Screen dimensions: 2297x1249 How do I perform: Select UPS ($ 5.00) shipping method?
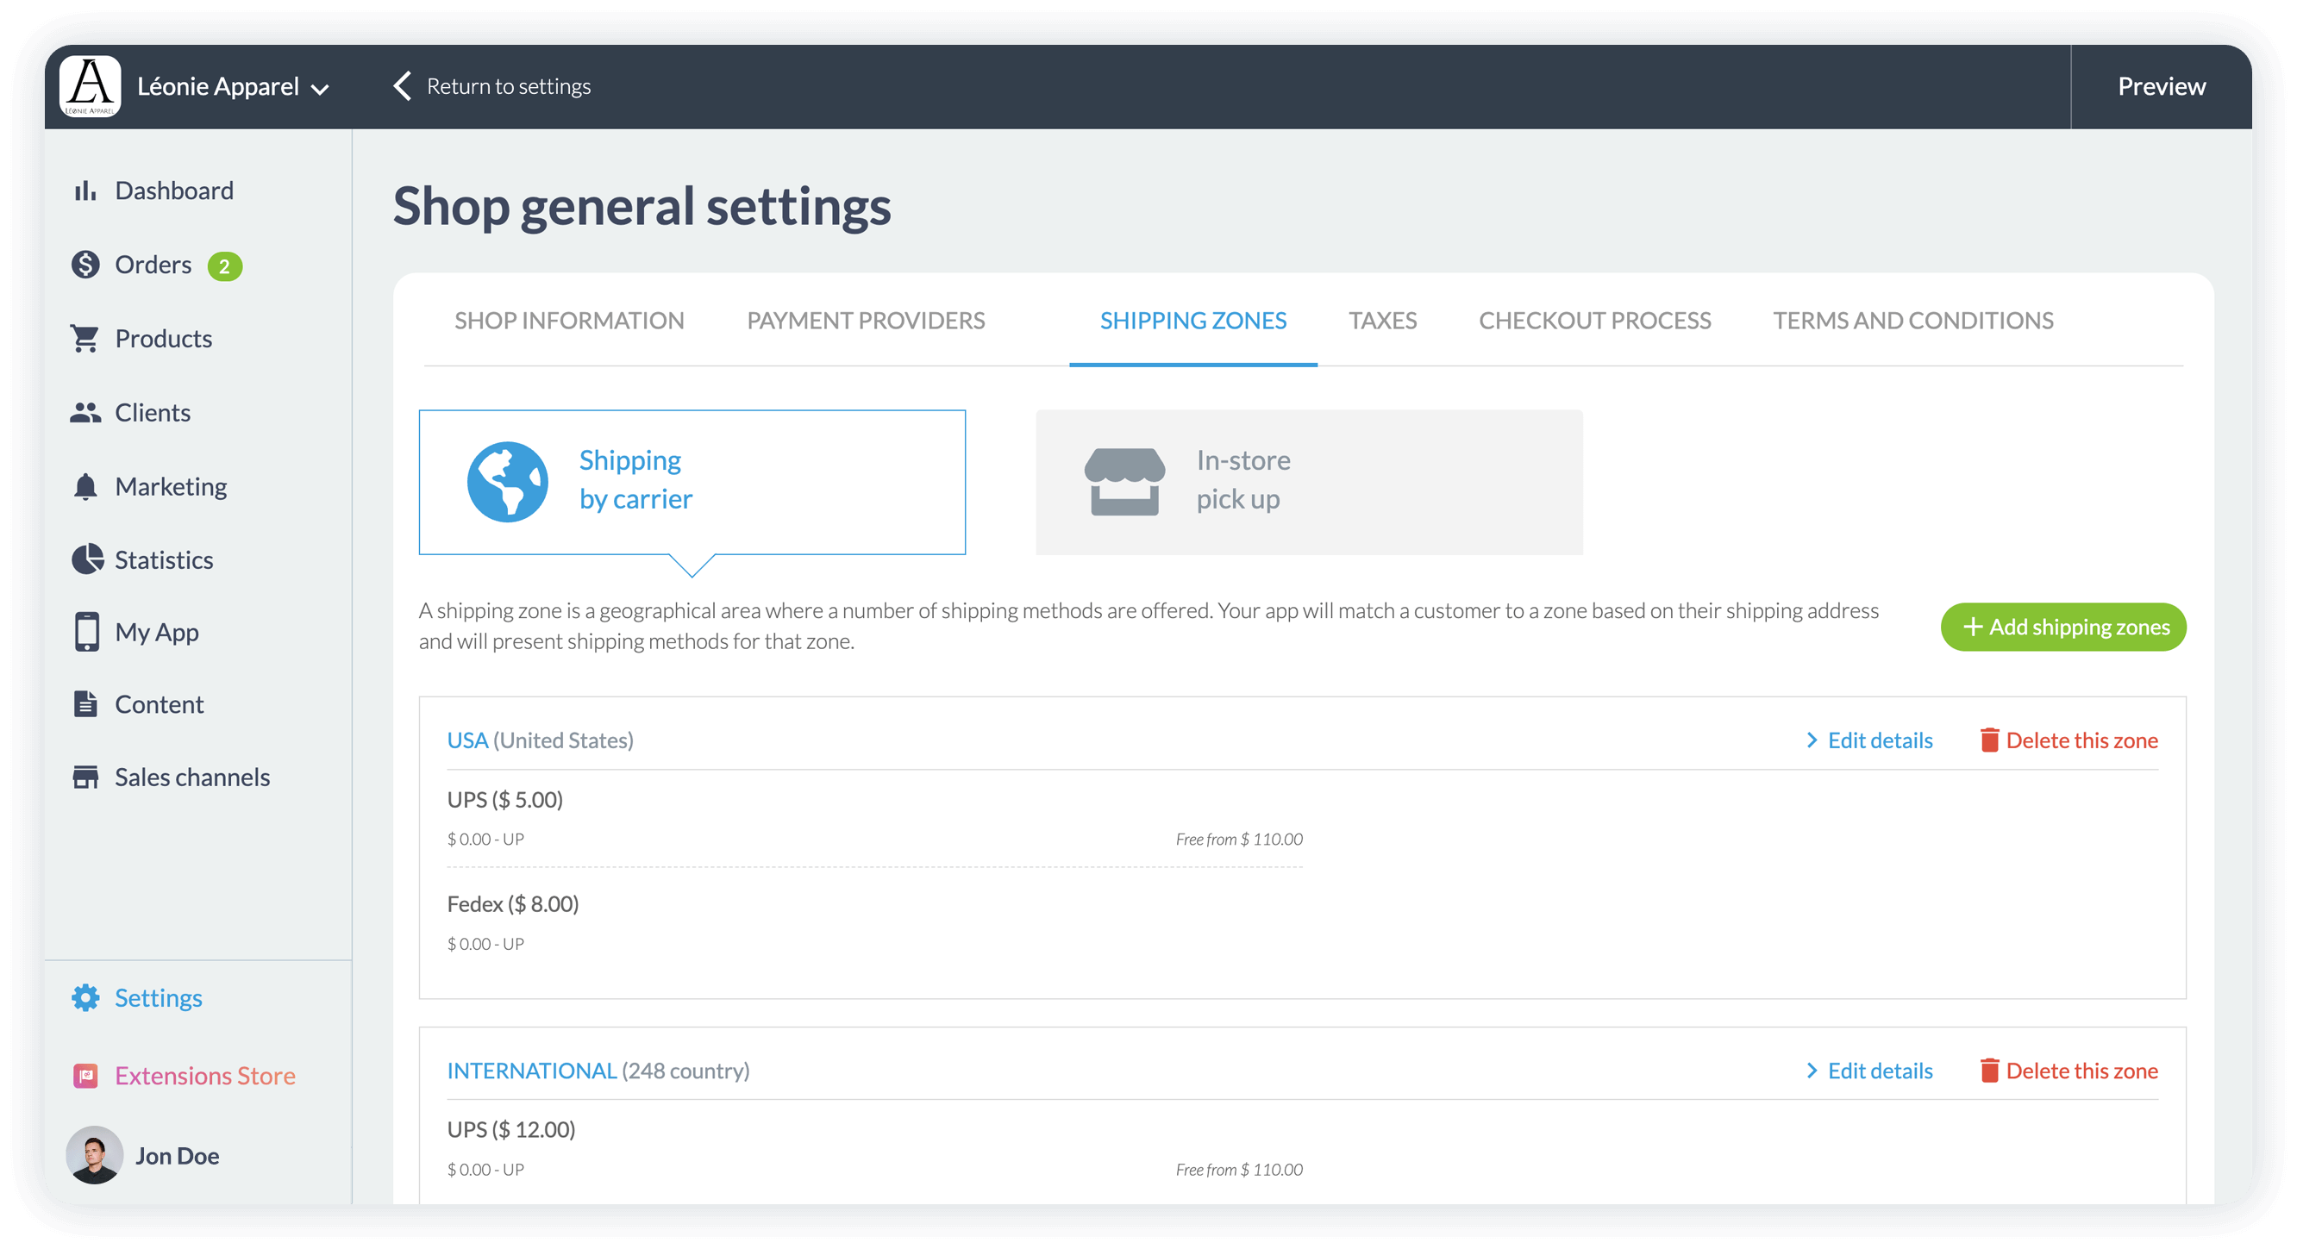pyautogui.click(x=504, y=800)
